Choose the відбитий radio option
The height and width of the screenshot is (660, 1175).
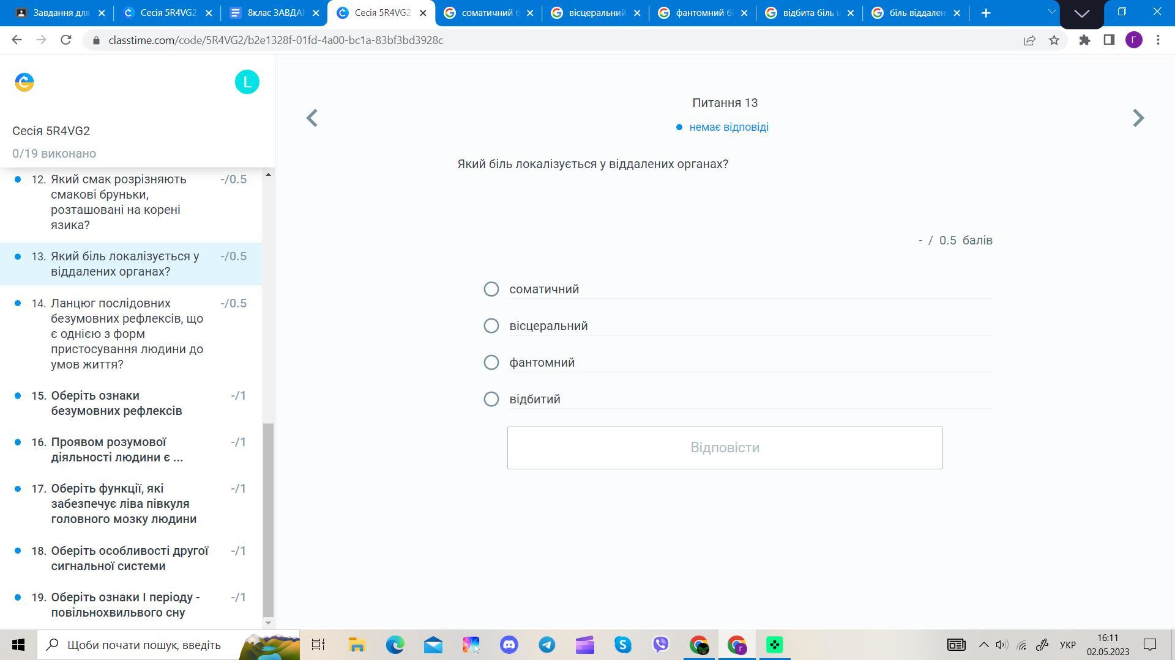click(491, 399)
